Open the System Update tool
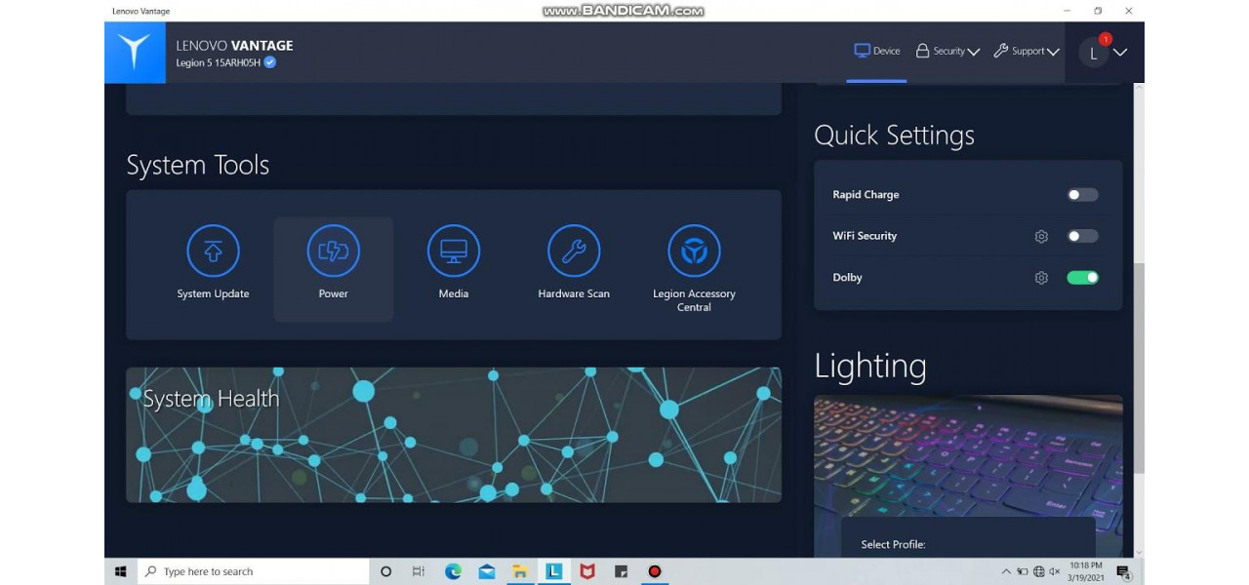The width and height of the screenshot is (1249, 585). 213,263
